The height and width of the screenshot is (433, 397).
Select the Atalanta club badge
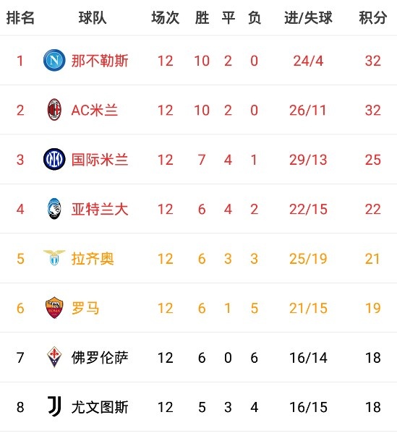coord(54,209)
